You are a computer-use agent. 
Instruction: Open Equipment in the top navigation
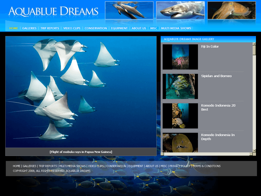pos(119,28)
